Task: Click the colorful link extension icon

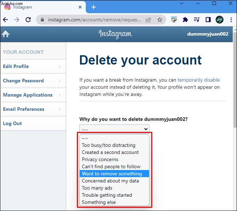Action: [174, 20]
